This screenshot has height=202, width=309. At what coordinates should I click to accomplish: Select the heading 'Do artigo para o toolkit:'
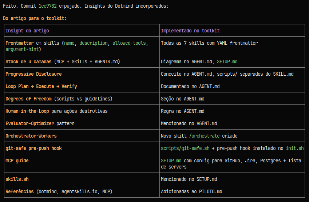coord(35,18)
